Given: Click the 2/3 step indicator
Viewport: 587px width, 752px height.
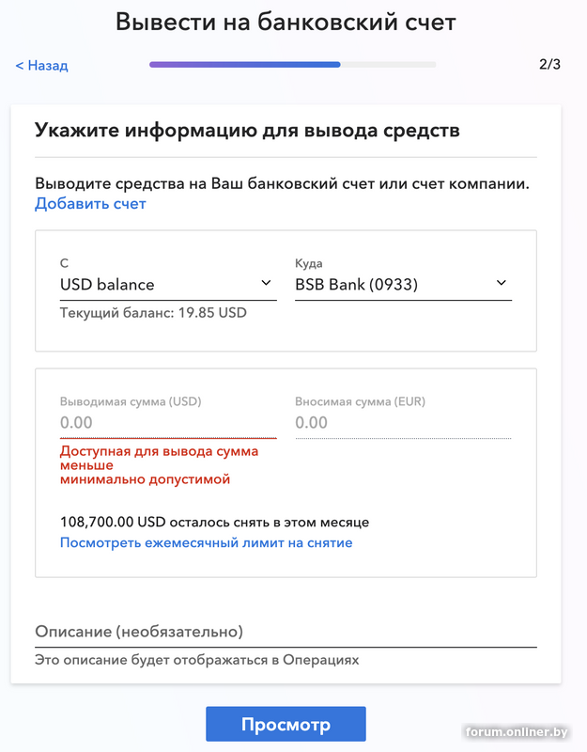Looking at the screenshot, I should coord(549,64).
